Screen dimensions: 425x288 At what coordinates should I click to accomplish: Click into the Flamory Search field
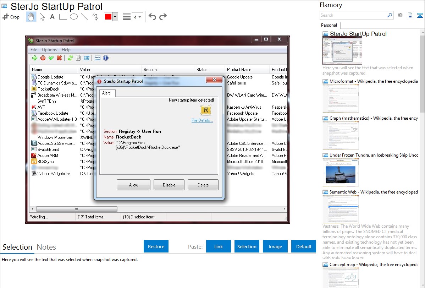pos(353,15)
